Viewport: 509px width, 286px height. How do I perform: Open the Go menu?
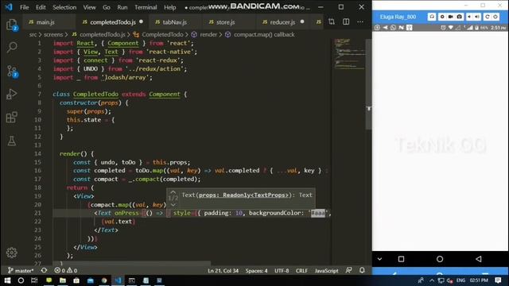(x=107, y=7)
